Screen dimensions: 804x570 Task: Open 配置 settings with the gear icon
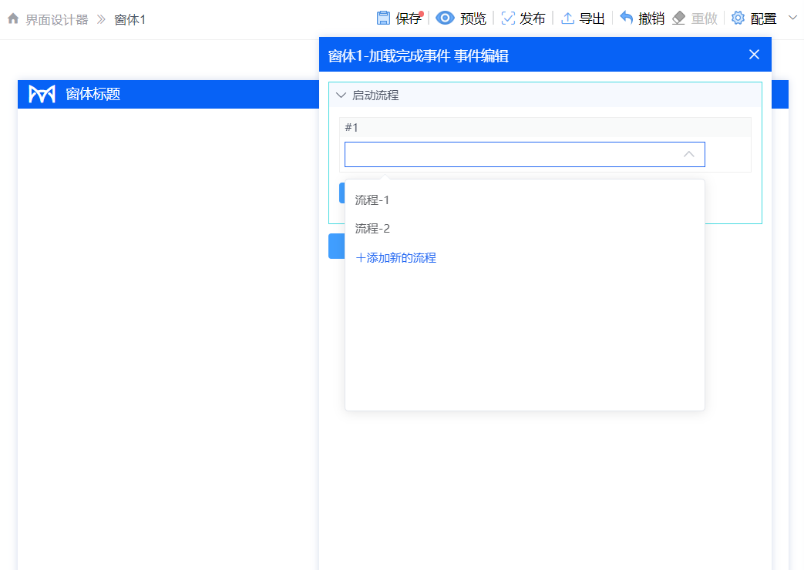[x=738, y=18]
